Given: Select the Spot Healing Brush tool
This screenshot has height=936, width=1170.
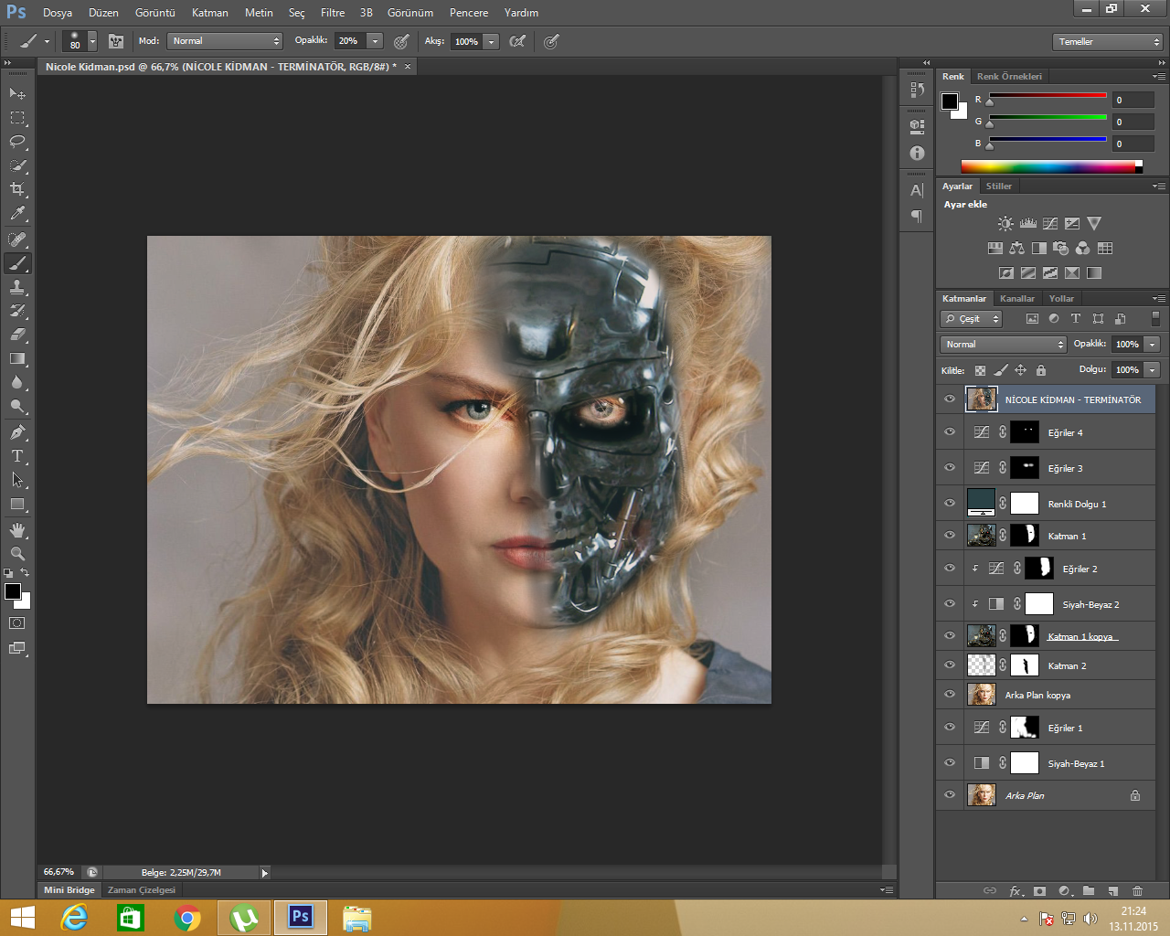Looking at the screenshot, I should tap(17, 239).
